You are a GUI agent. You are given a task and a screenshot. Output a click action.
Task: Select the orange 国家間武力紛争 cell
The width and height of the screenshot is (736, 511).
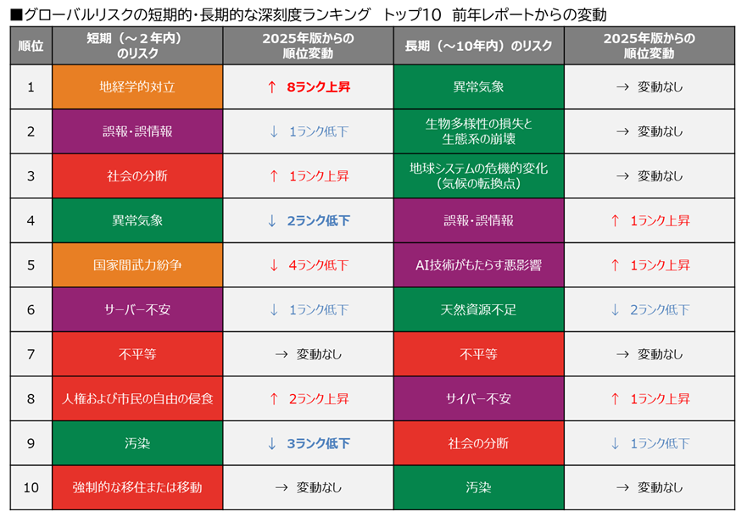click(x=137, y=265)
